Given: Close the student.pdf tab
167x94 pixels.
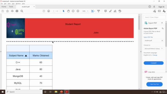Looking at the screenshot, I should [34, 7].
